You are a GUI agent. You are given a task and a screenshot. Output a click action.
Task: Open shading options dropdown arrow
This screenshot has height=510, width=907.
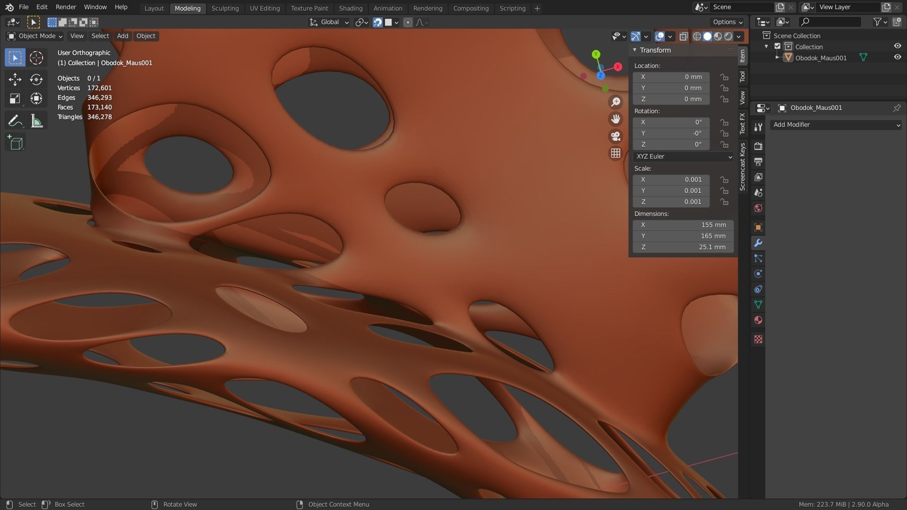point(738,36)
